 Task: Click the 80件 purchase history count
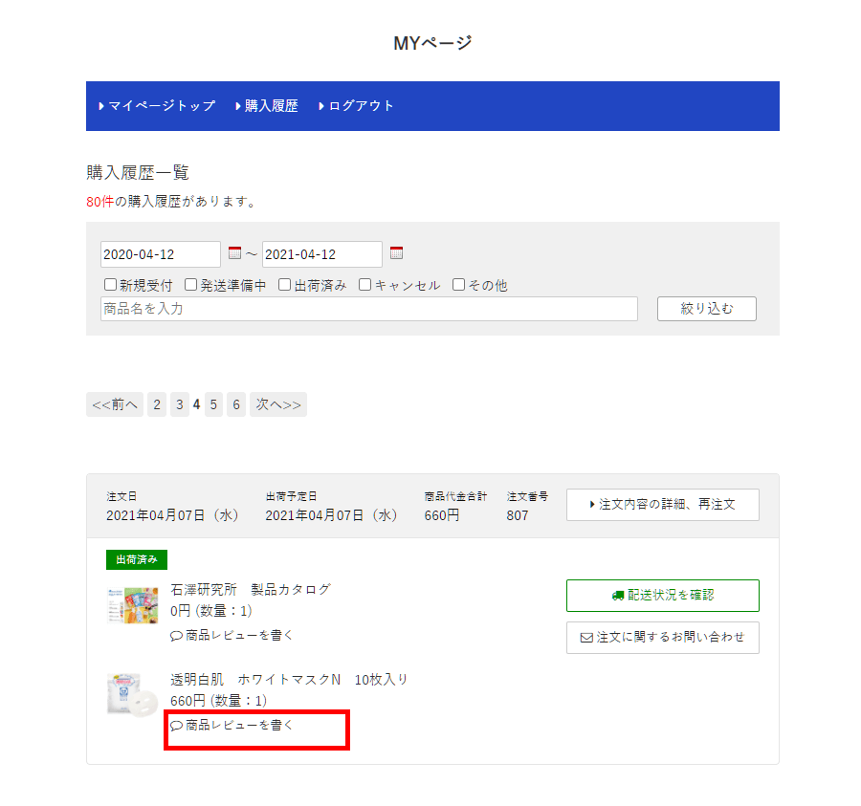pyautogui.click(x=99, y=202)
